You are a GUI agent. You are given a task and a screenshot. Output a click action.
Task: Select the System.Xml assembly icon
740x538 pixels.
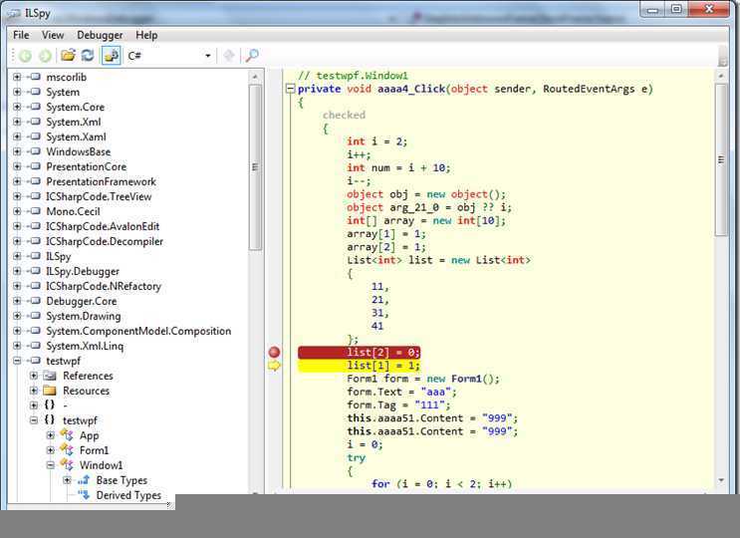click(x=36, y=122)
